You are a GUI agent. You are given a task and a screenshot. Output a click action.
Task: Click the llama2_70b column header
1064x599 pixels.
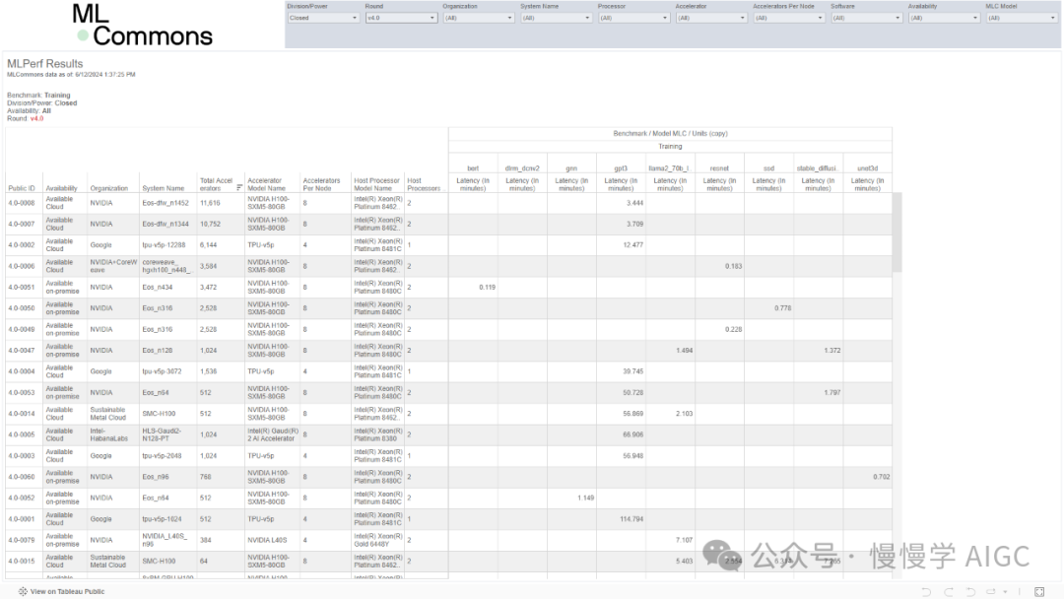click(670, 168)
